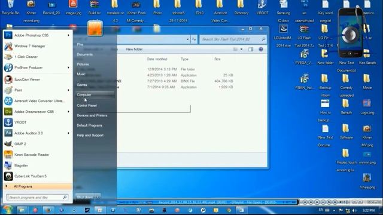Click the EN language indicator
Screen dimensions: 383x215
point(321,210)
